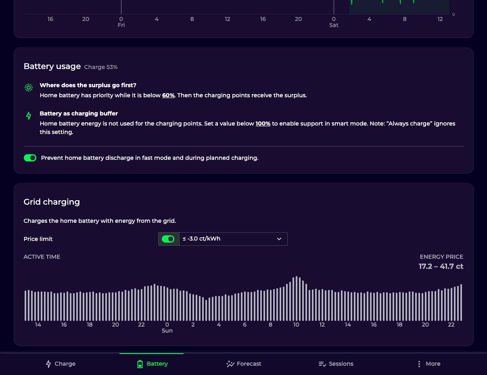Click the green sun surplus priority icon
This screenshot has height=375, width=487.
pos(29,88)
